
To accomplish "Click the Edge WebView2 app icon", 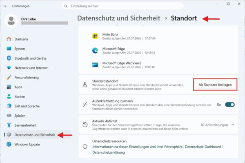I will pyautogui.click(x=95, y=65).
